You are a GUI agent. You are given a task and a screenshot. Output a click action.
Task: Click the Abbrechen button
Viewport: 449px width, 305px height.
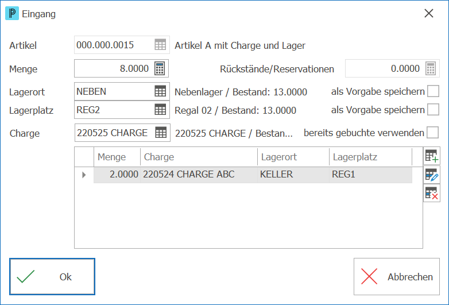point(397,277)
